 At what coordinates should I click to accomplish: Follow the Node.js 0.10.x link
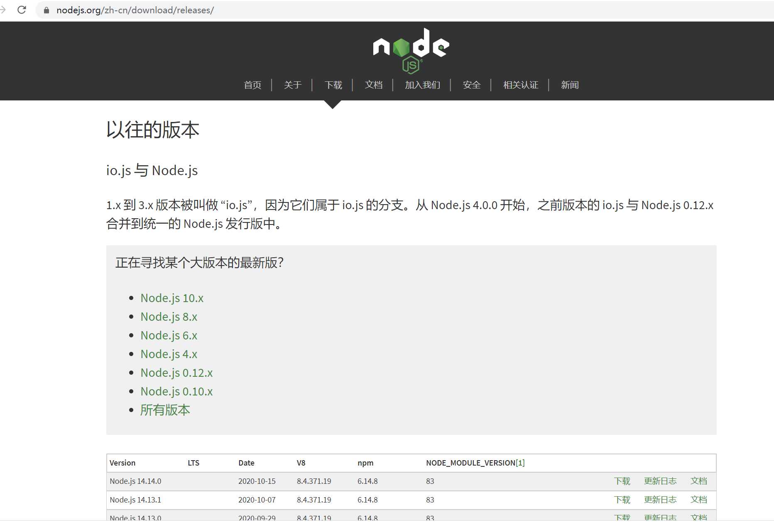[176, 391]
